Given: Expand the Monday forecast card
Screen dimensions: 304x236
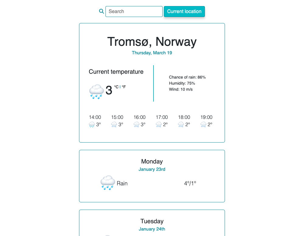Looking at the screenshot, I should coord(152,176).
